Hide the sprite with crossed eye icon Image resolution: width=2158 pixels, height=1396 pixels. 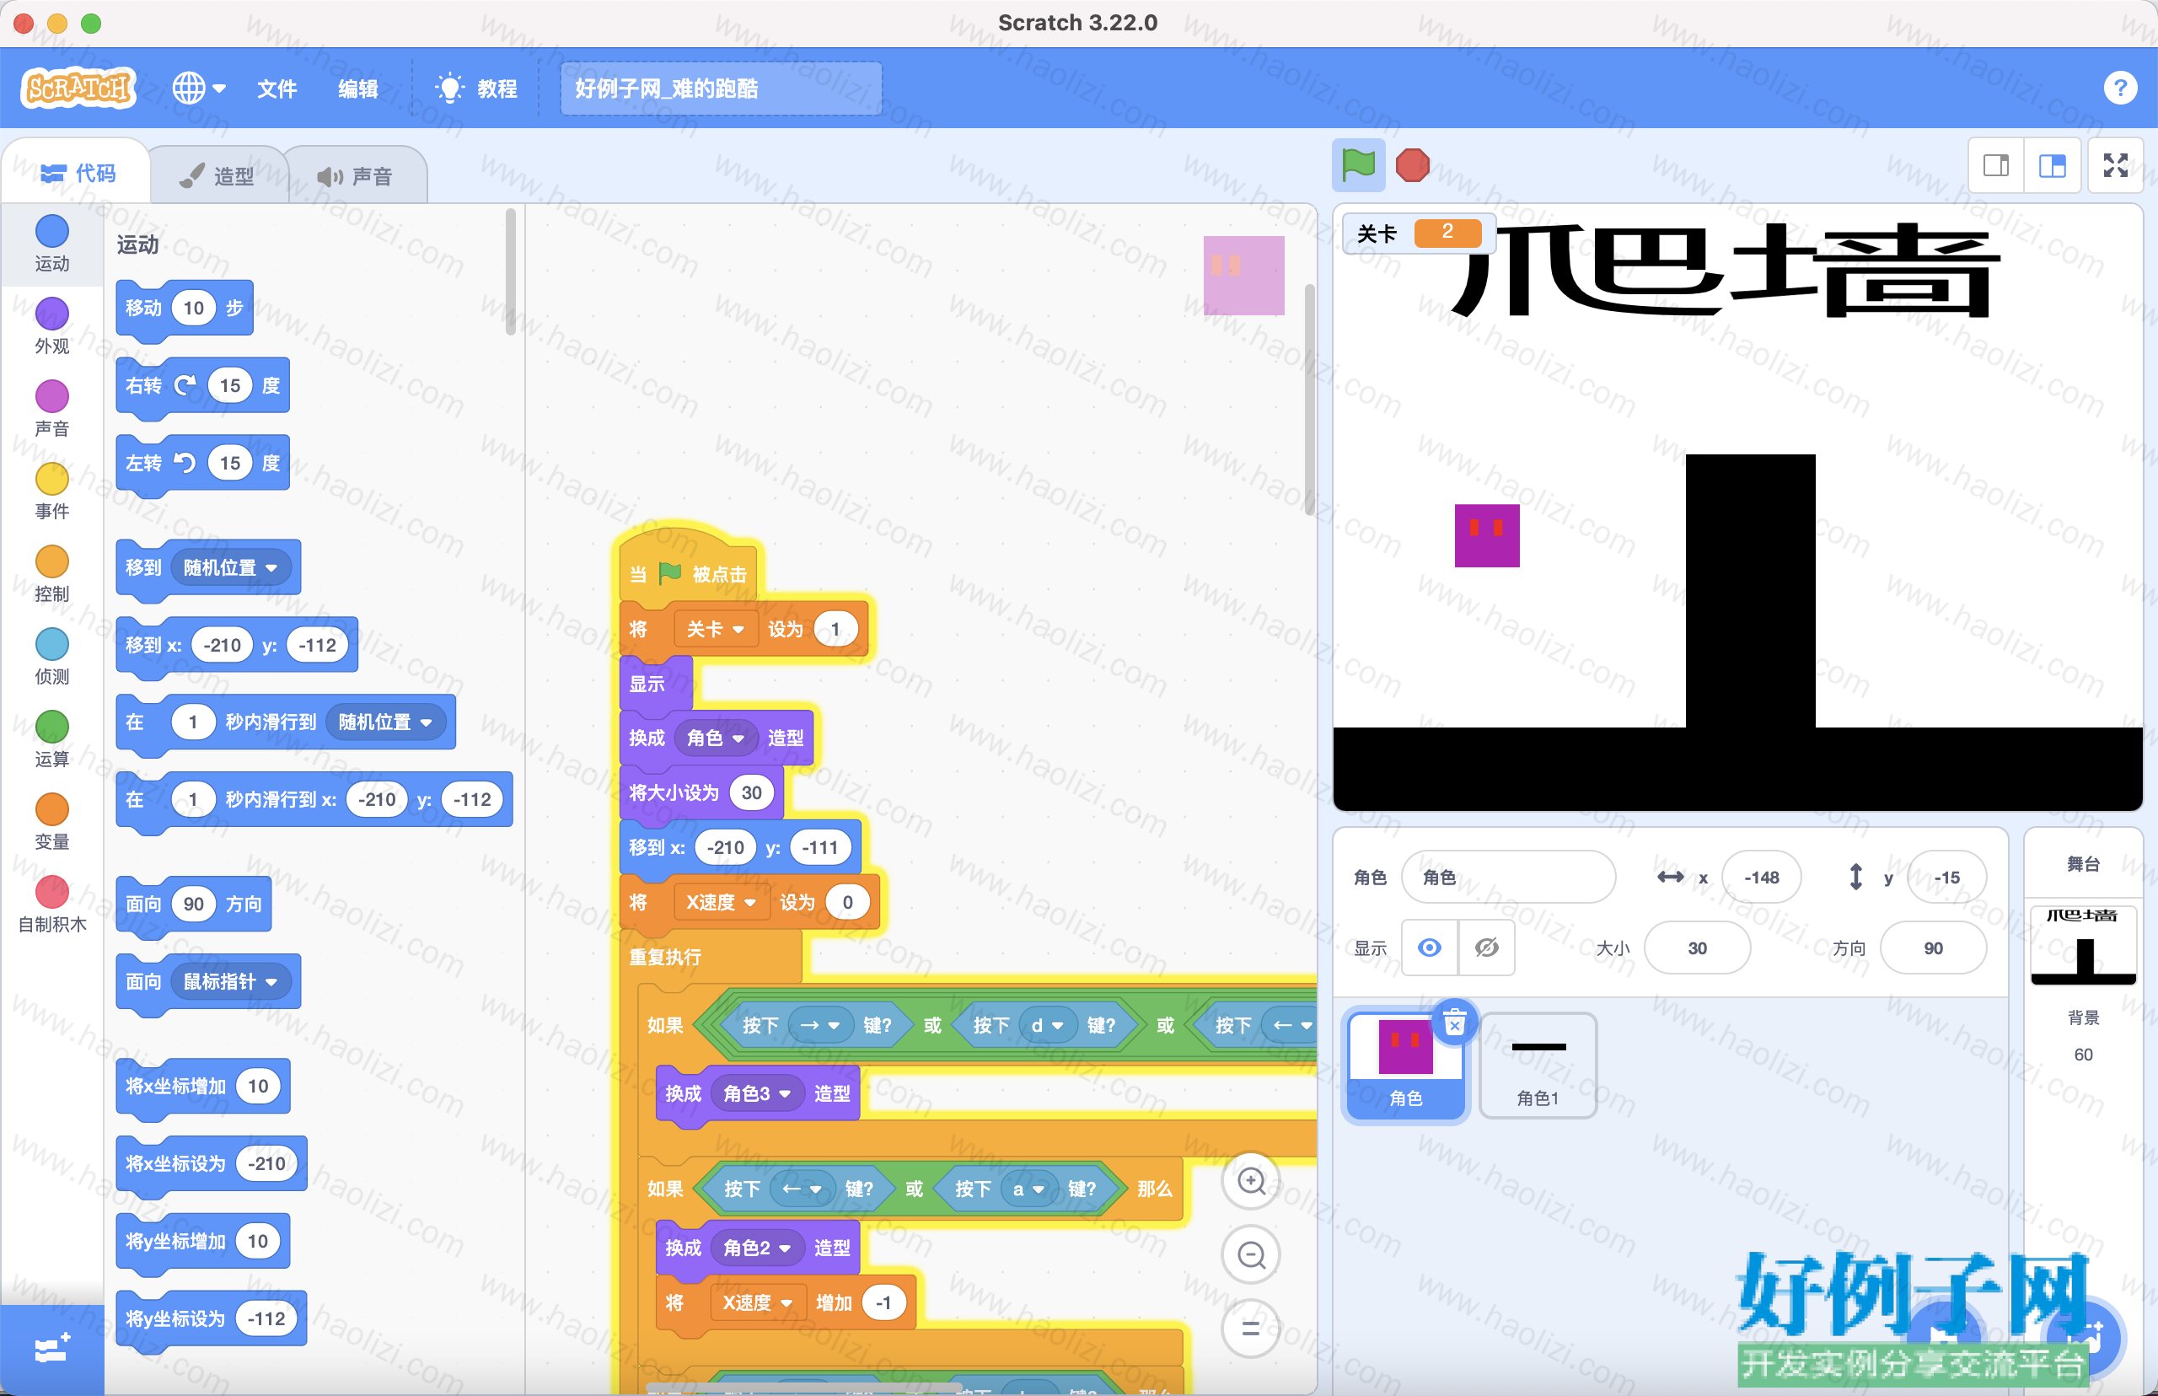[1486, 948]
